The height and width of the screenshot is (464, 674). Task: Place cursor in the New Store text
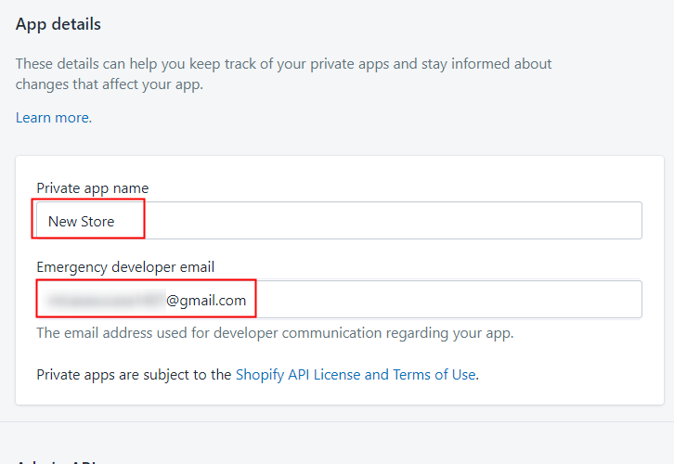pos(82,221)
